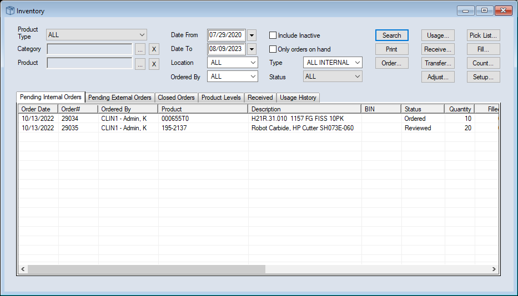Clear the Category field with X button
This screenshot has height=296, width=518.
[x=154, y=49]
